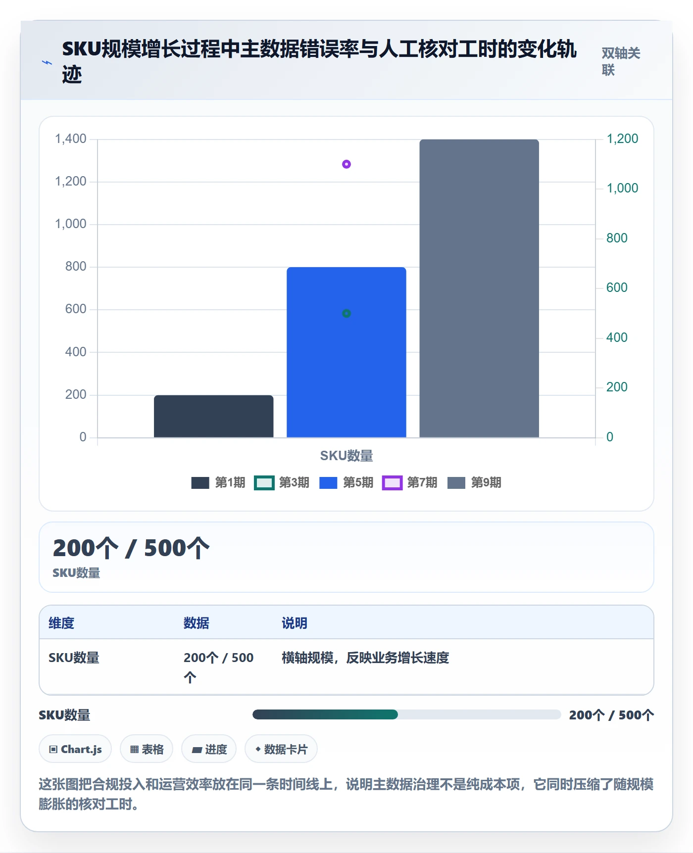Click the 说明 column header

(295, 623)
